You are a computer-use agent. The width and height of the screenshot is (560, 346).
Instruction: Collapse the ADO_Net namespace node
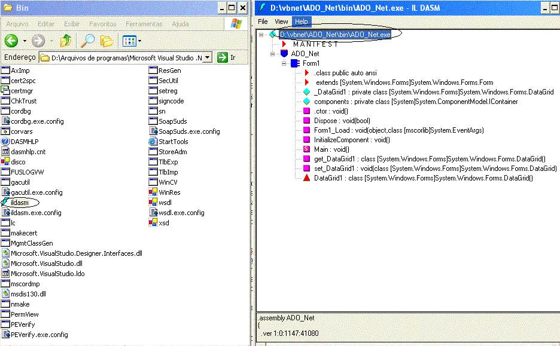pyautogui.click(x=272, y=54)
